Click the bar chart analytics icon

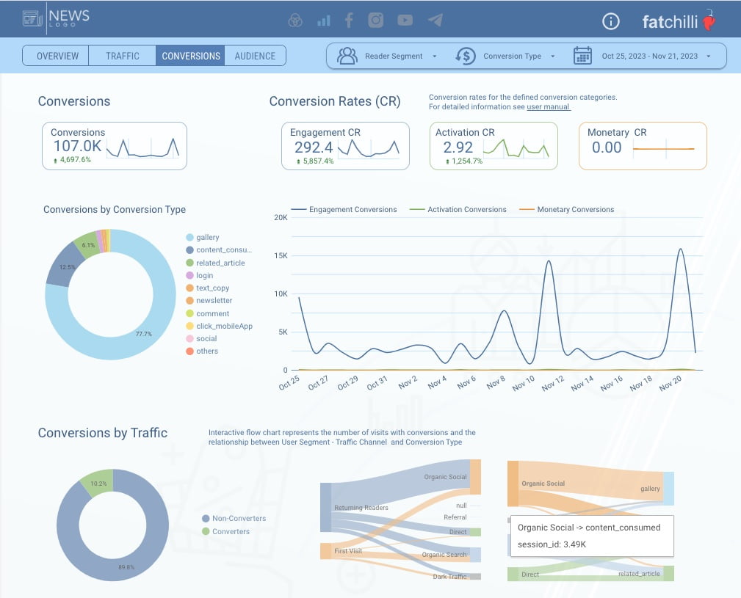click(x=323, y=21)
